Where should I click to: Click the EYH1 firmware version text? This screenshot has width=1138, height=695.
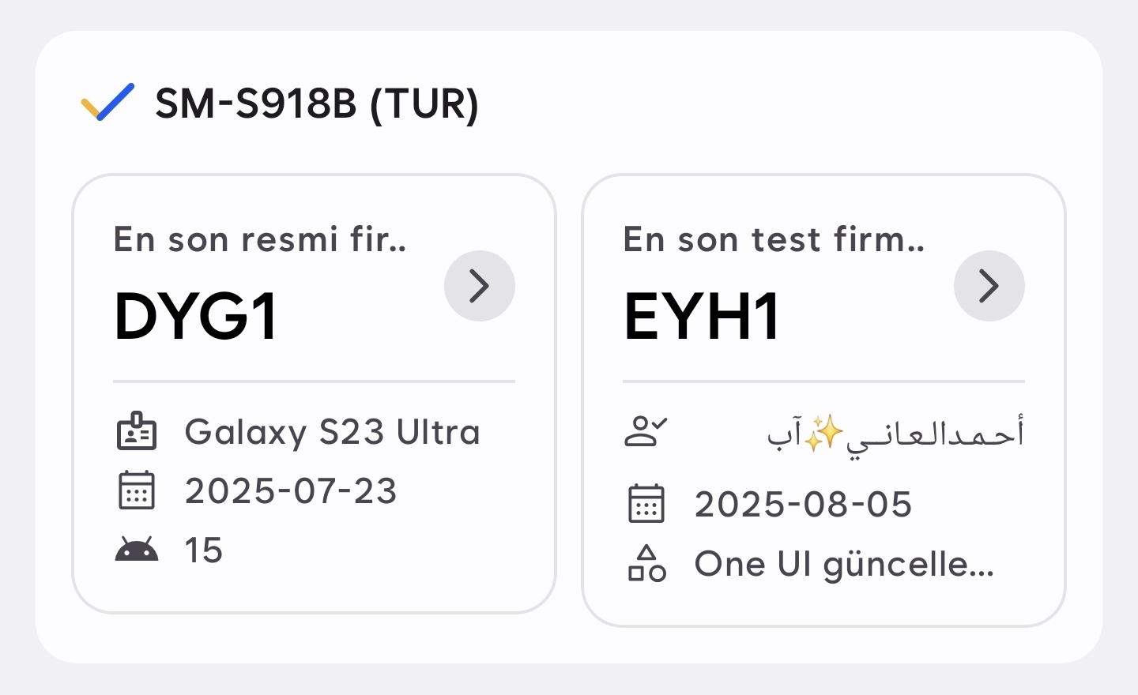coord(702,317)
